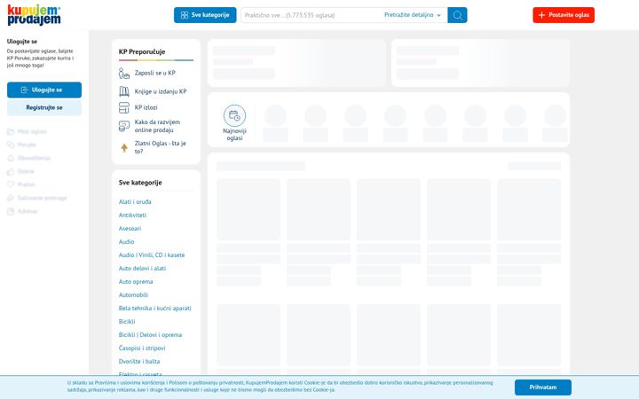
Task: Click the Registrujte se button
Action: coord(44,107)
